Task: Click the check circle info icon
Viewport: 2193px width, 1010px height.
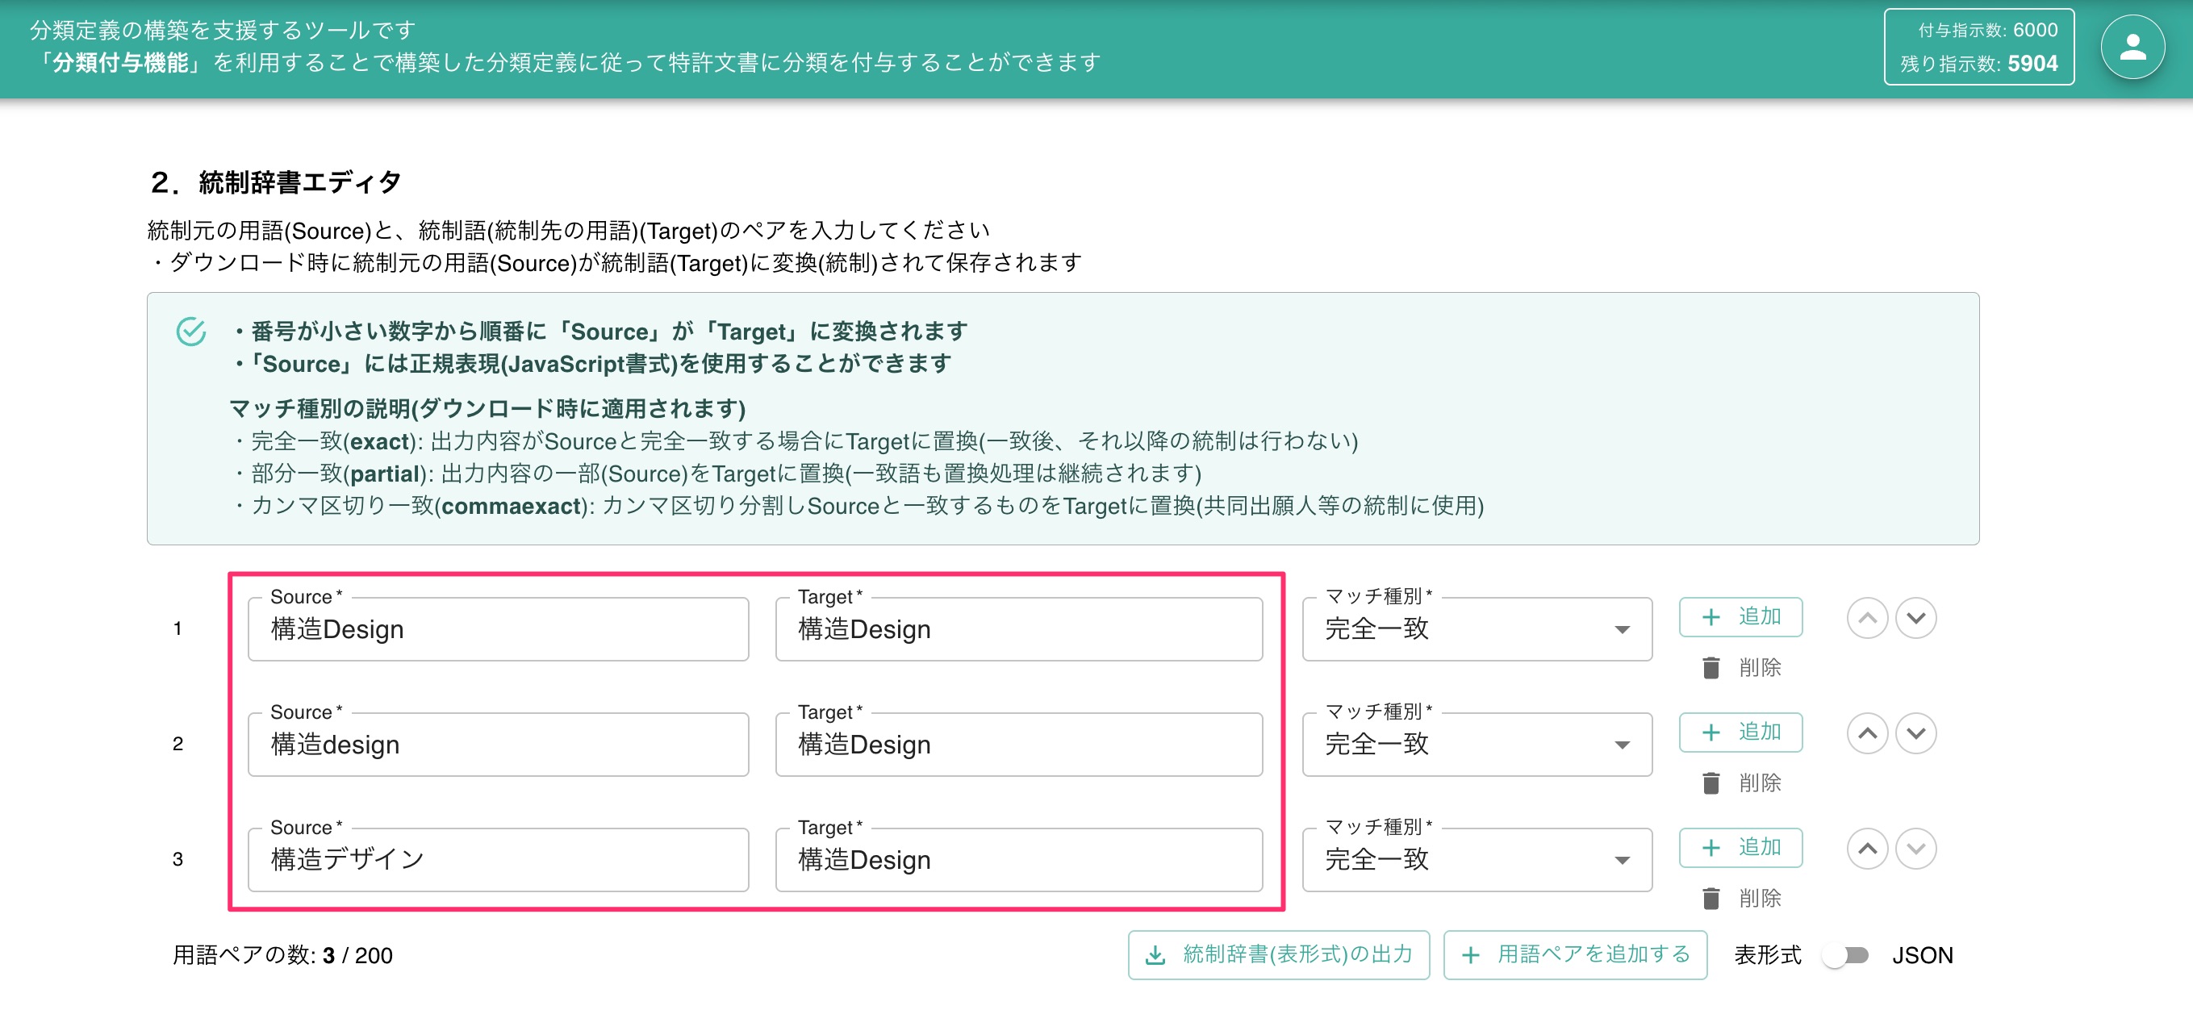Action: coord(190,332)
